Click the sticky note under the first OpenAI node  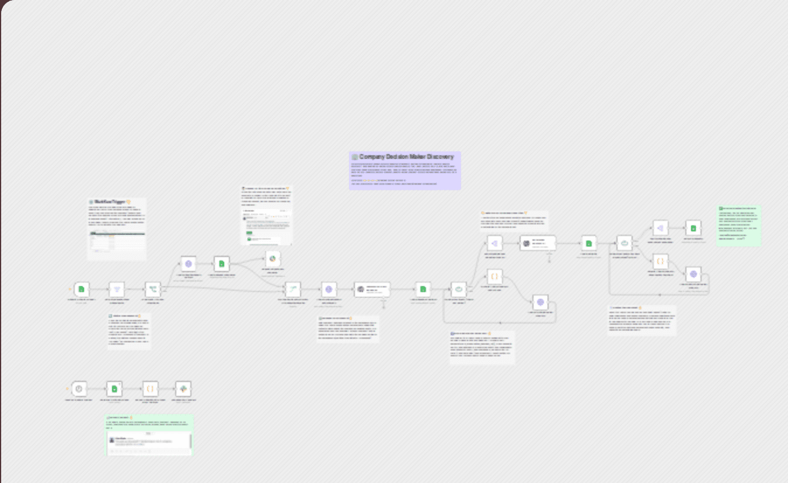click(348, 329)
